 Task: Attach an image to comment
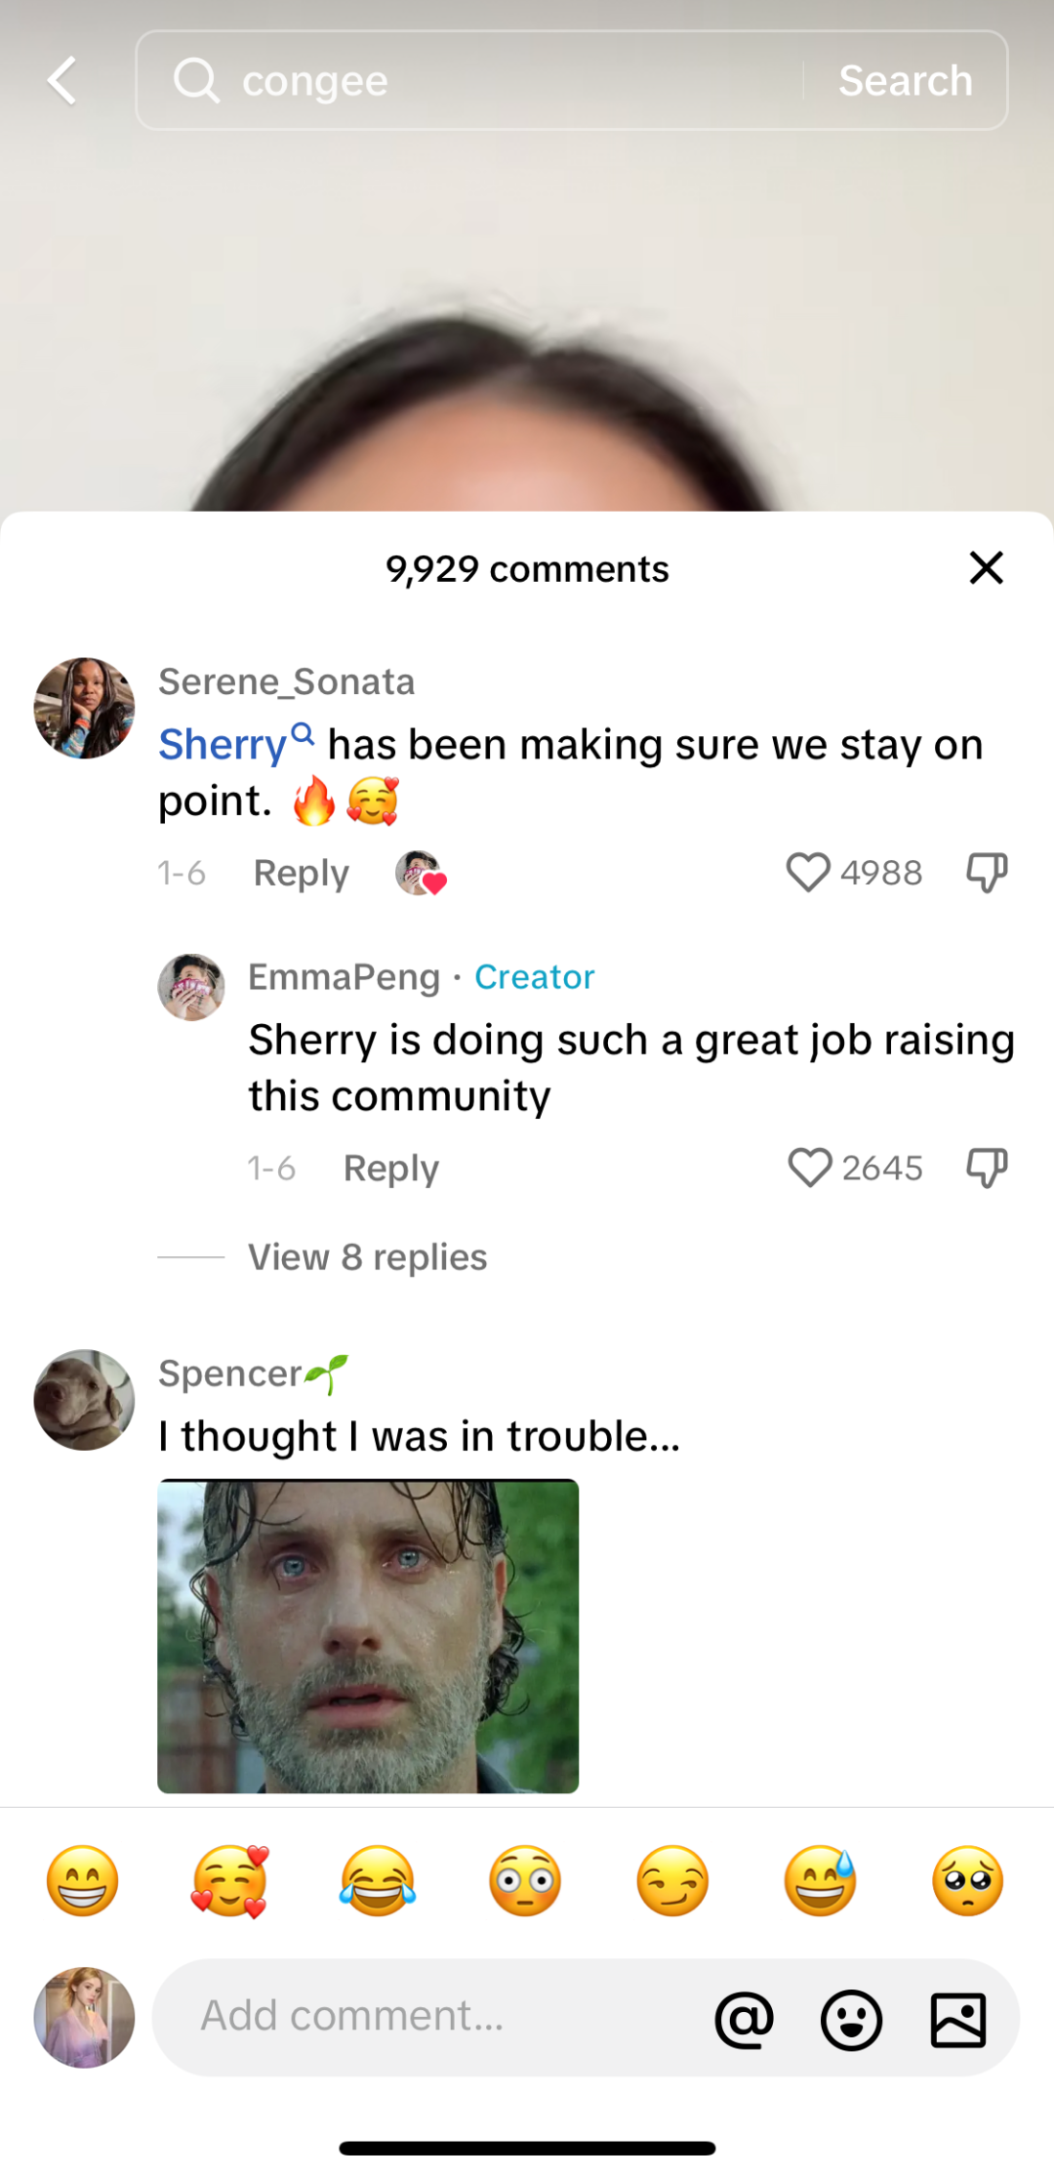tap(958, 2019)
